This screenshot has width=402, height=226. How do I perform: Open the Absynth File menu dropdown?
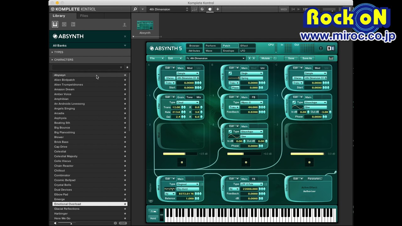coord(157,58)
